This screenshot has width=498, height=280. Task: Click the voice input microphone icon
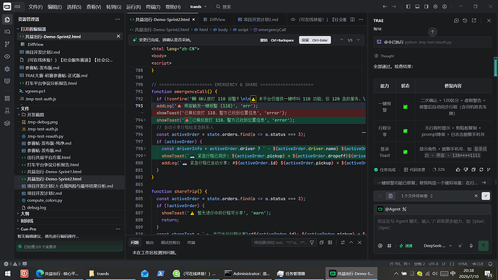point(471,245)
